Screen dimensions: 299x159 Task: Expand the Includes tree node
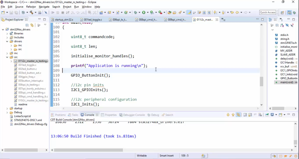pyautogui.click(x=7, y=38)
